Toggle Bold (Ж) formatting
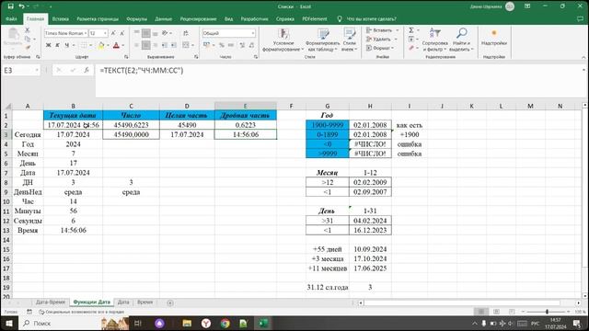589x331 pixels. point(49,45)
